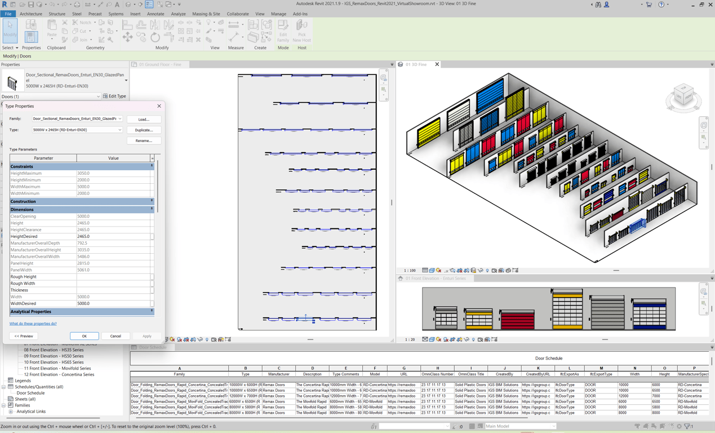Image resolution: width=715 pixels, height=433 pixels.
Task: Click the Load... button
Action: click(x=144, y=120)
